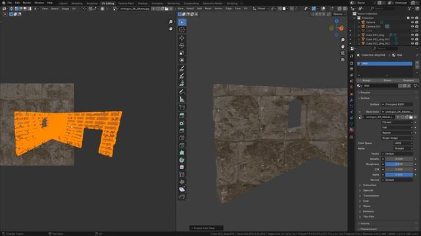Click the Assign material button

366,81
